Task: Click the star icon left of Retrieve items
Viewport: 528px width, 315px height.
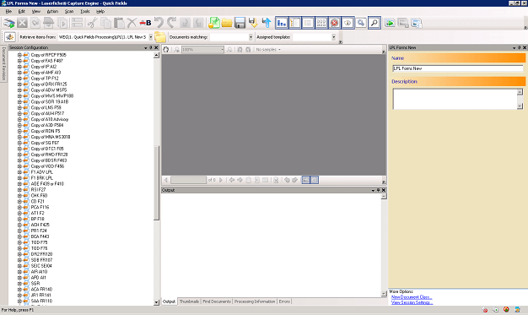Action: (x=10, y=37)
